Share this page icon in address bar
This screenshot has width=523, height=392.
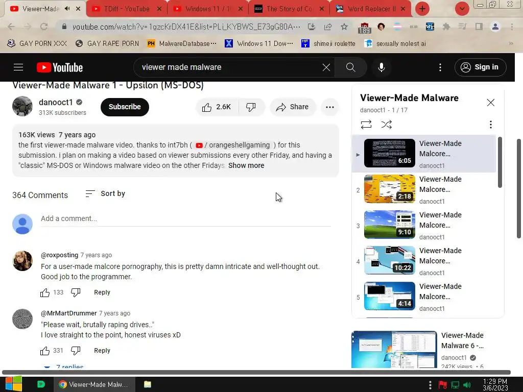(328, 27)
